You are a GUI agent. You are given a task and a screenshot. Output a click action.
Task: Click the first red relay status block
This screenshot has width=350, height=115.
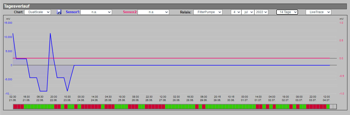click(15, 107)
